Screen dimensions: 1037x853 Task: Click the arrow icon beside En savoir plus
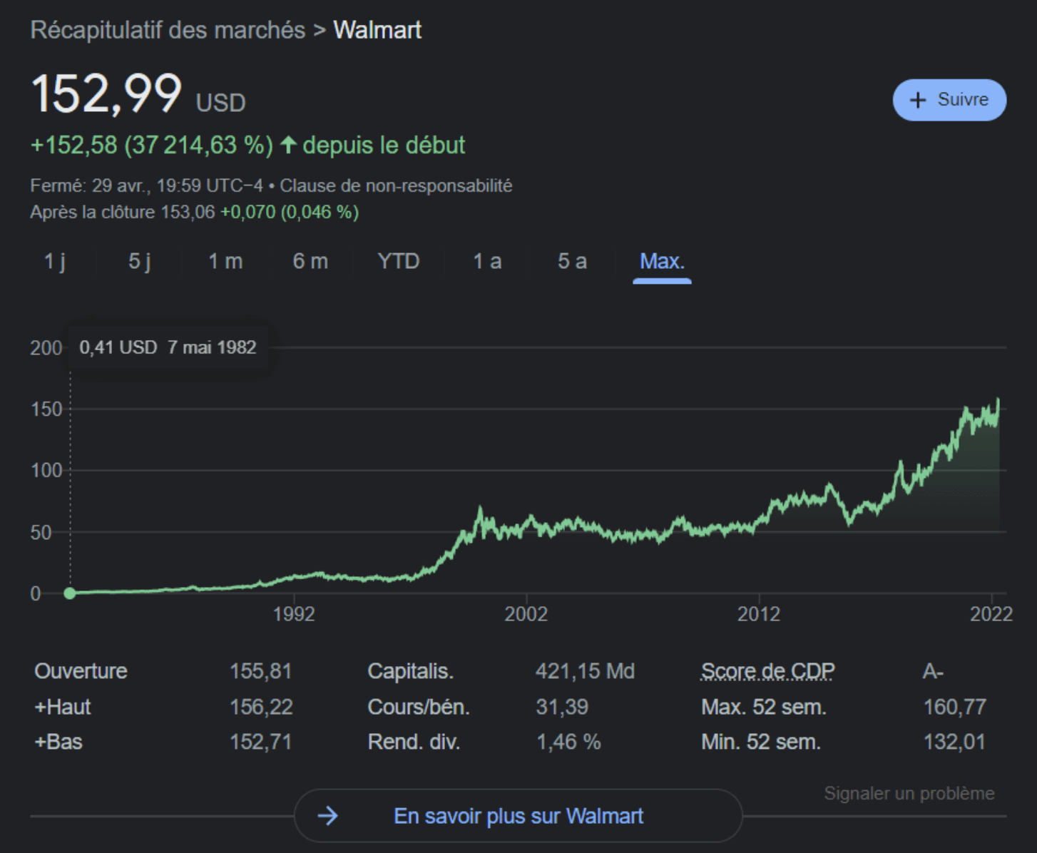coord(327,815)
